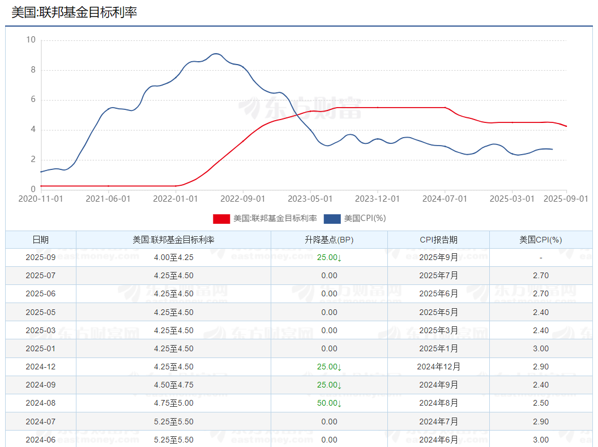
Task: Click table header 美国CPI(%)
Action: click(x=541, y=240)
